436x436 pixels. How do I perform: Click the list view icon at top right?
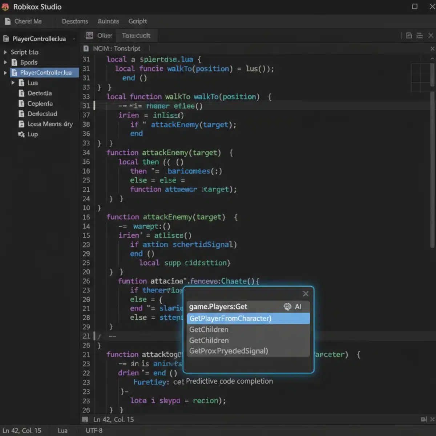[x=419, y=35]
